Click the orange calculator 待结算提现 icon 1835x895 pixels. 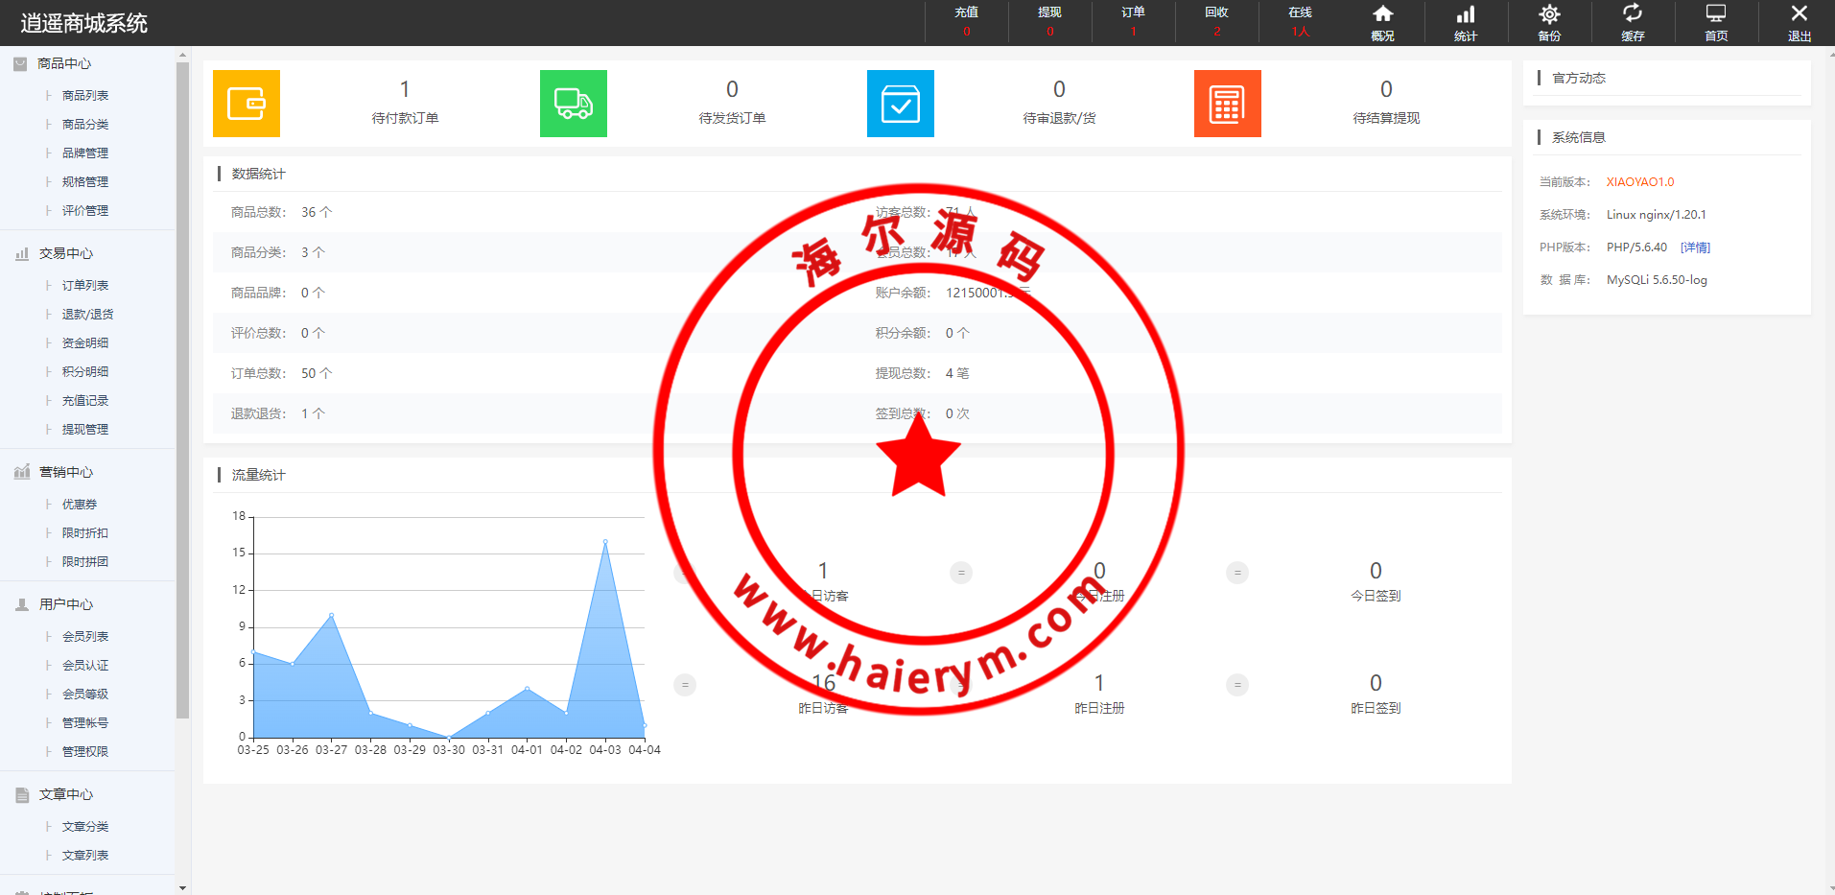[x=1228, y=104]
